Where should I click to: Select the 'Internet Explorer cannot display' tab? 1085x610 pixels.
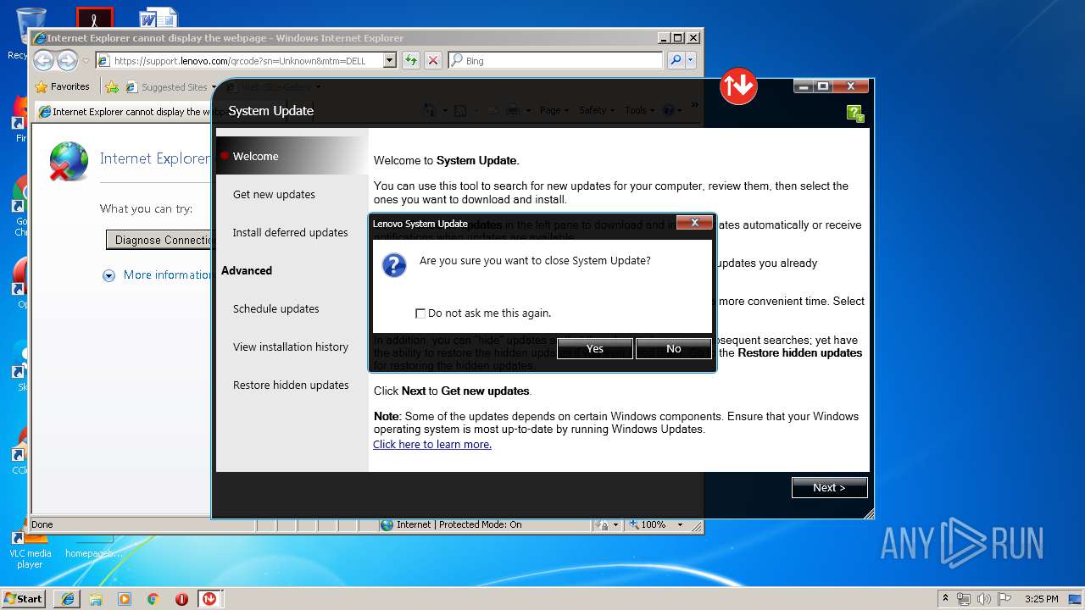tap(122, 112)
